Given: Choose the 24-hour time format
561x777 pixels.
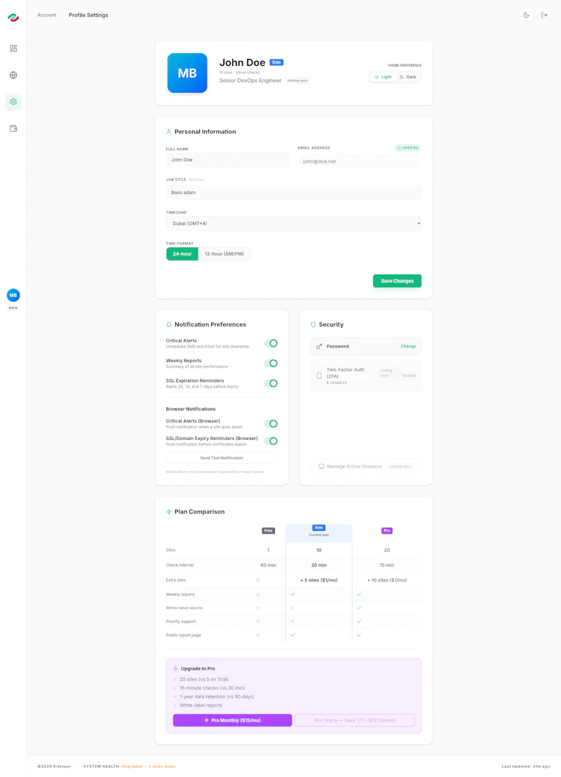Looking at the screenshot, I should pos(182,254).
